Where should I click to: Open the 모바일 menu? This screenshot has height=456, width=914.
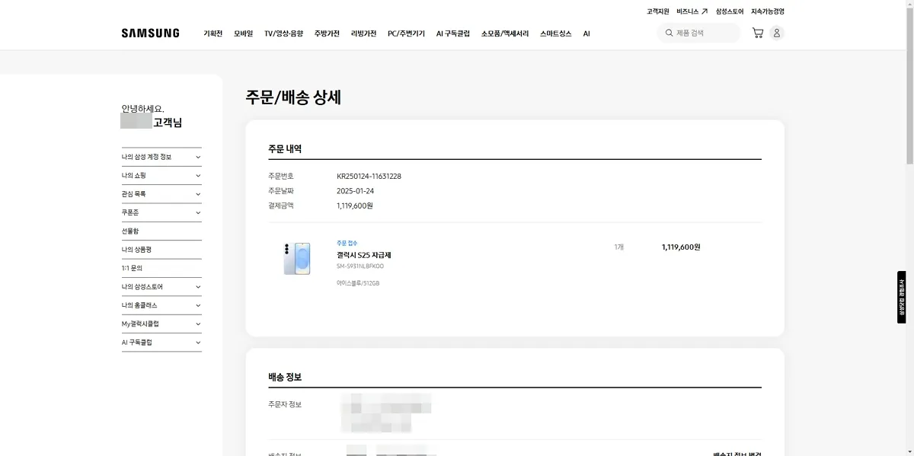pos(243,33)
